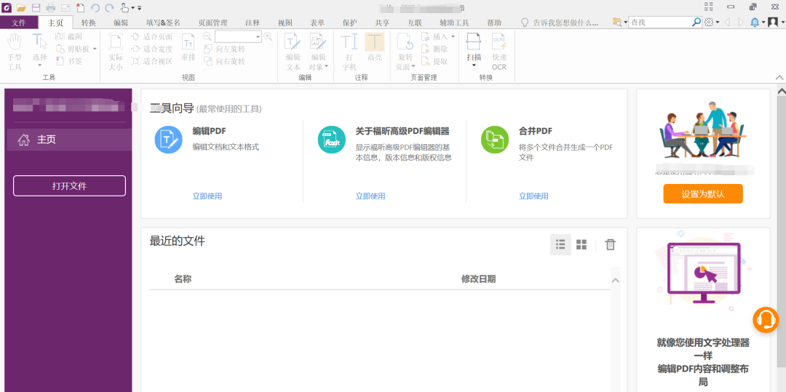Toggle the 高亮 highlight tool
786x392 pixels.
(x=375, y=47)
